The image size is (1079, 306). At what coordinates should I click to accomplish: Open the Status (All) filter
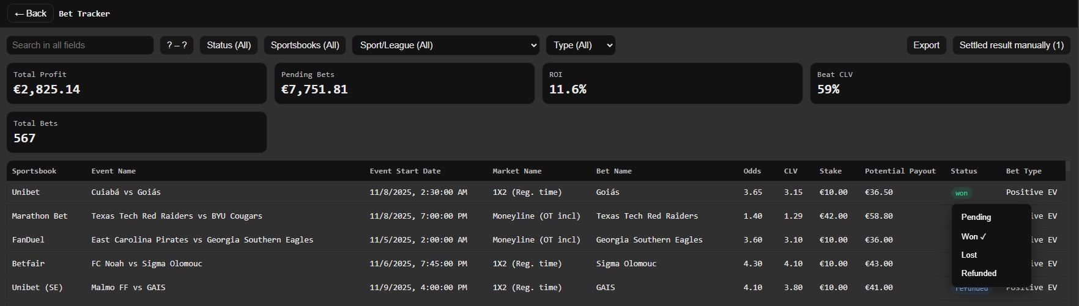pos(229,45)
